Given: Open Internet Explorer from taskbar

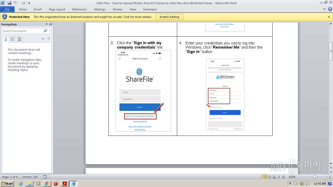Looking at the screenshot, I should 21,184.
